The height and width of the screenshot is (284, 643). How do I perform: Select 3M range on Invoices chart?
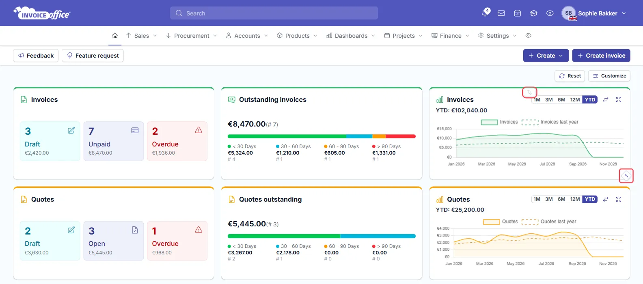point(549,100)
